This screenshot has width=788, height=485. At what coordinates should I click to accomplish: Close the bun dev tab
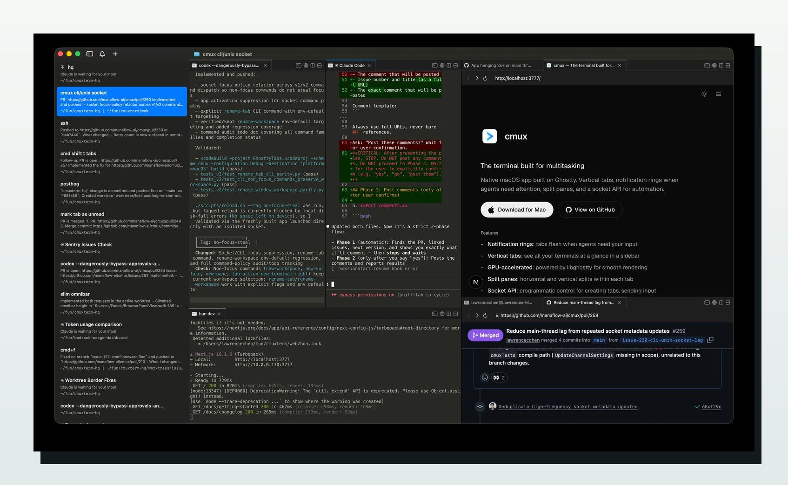point(219,314)
